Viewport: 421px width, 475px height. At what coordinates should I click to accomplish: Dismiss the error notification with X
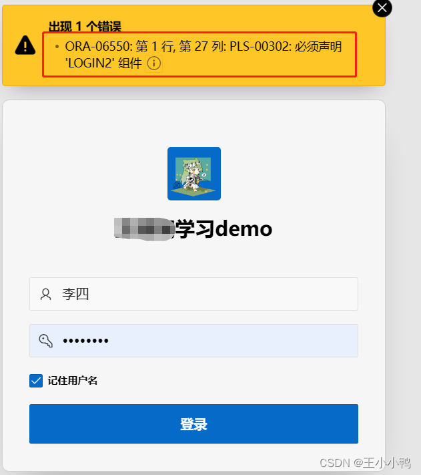tap(382, 8)
